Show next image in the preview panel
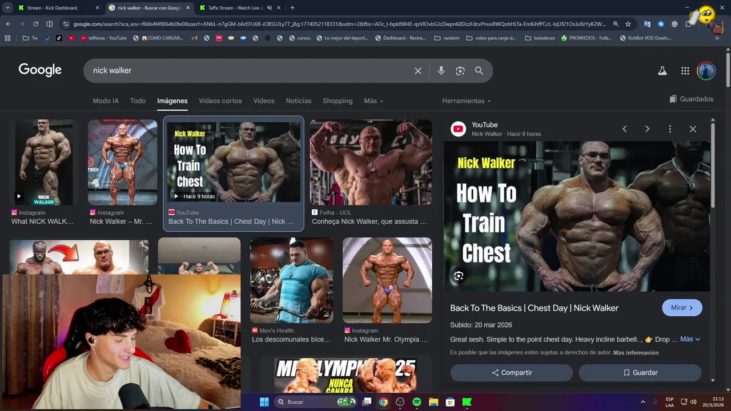Image resolution: width=731 pixels, height=411 pixels. 647,129
